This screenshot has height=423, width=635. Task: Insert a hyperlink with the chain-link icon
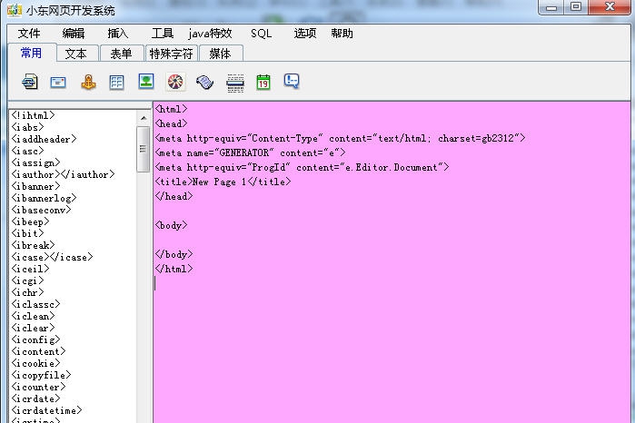(30, 82)
